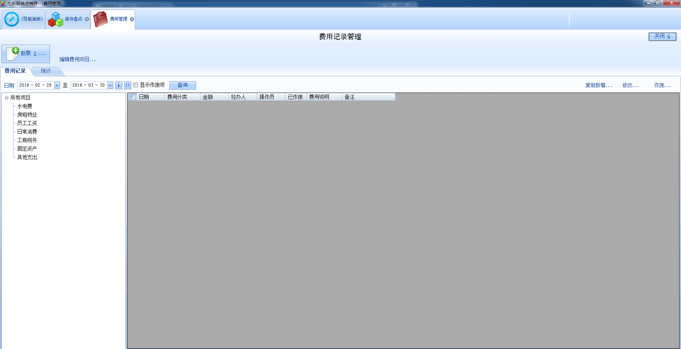Close the 库存盘点 tab

[x=87, y=19]
